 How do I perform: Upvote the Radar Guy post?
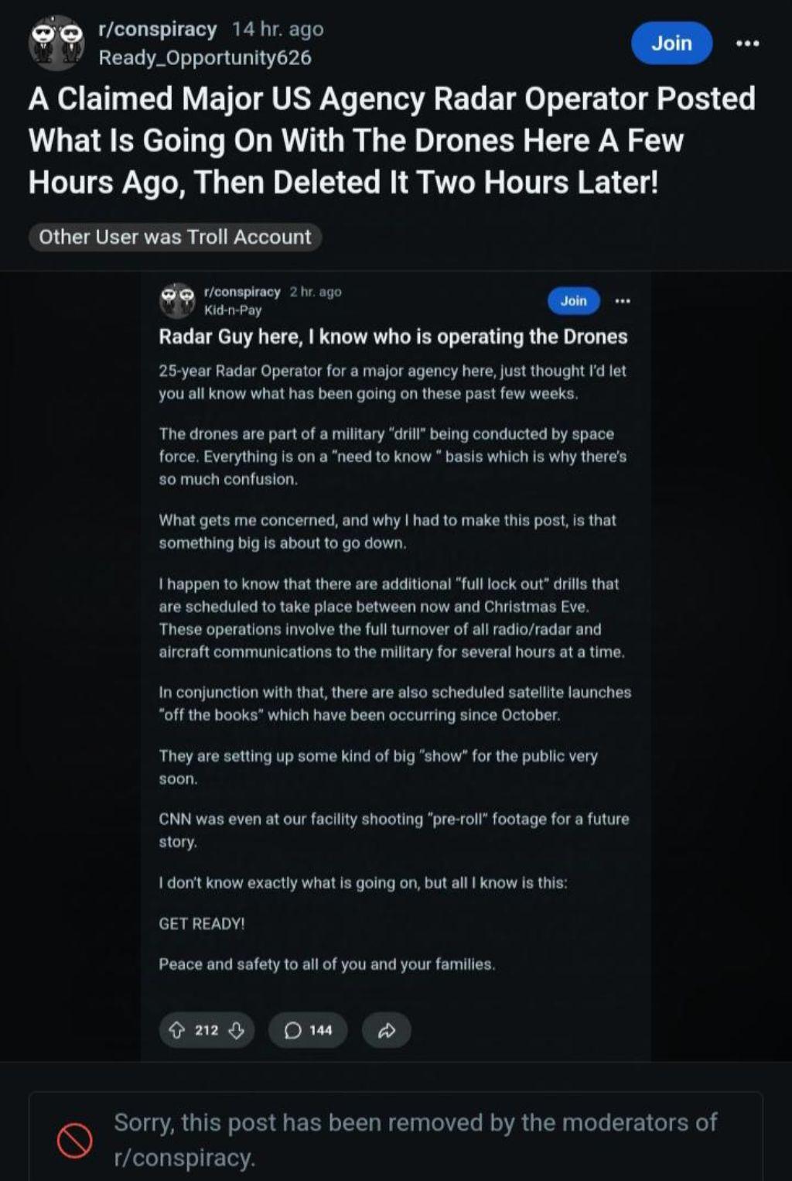176,1030
